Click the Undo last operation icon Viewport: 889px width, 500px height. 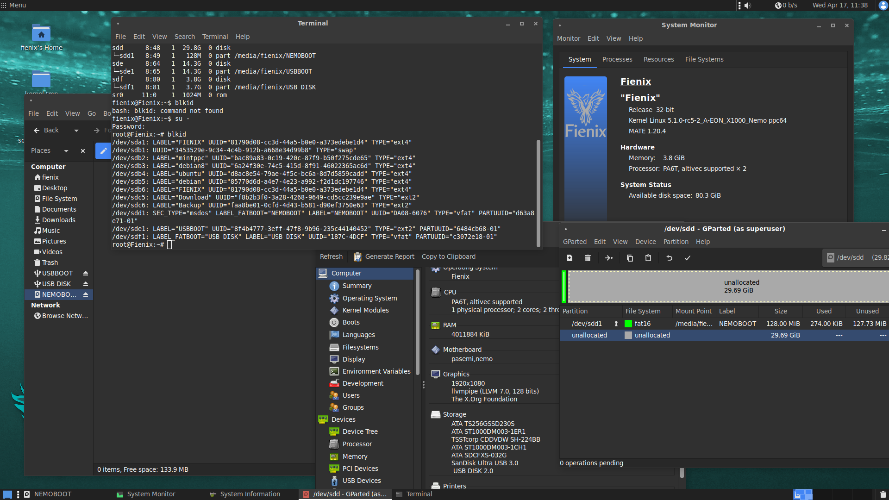pos(669,258)
